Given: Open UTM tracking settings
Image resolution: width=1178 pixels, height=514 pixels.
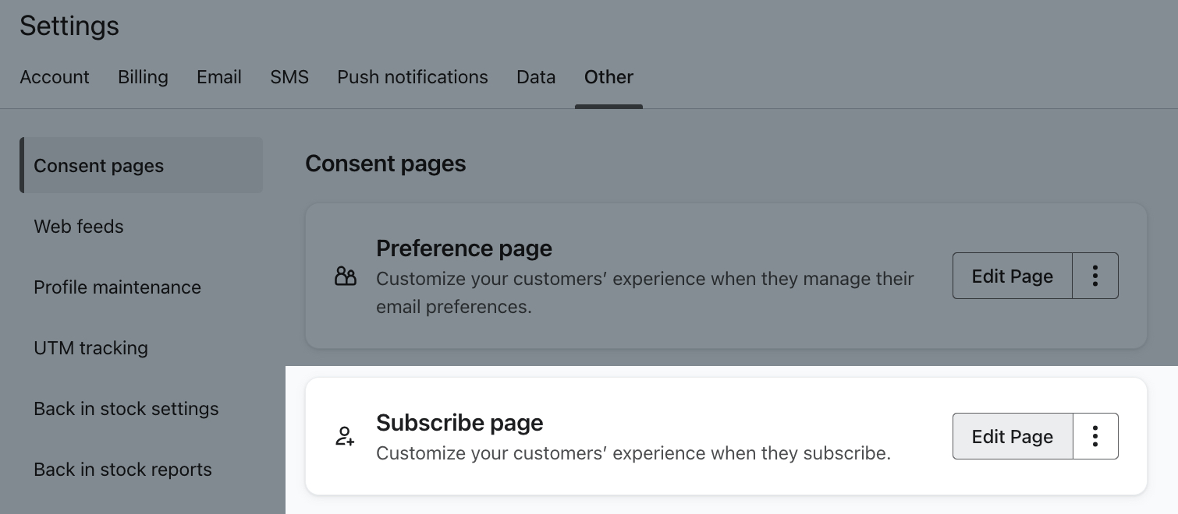Looking at the screenshot, I should pyautogui.click(x=90, y=347).
